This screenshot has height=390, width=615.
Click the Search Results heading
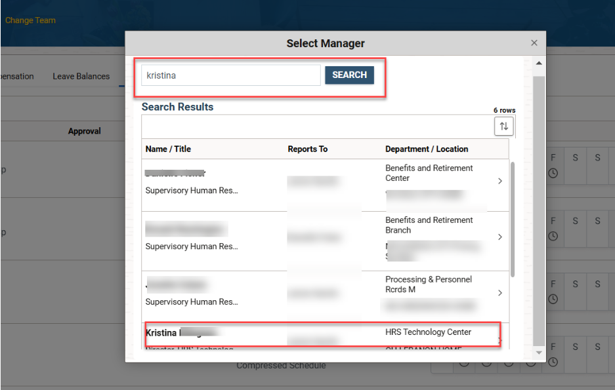click(177, 107)
